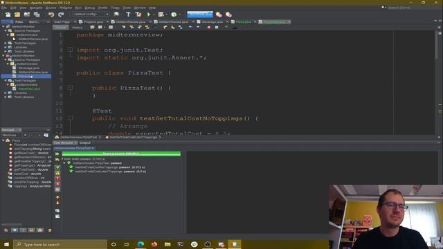Image resolution: width=443 pixels, height=249 pixels.
Task: Open the File menu
Action: point(4,8)
